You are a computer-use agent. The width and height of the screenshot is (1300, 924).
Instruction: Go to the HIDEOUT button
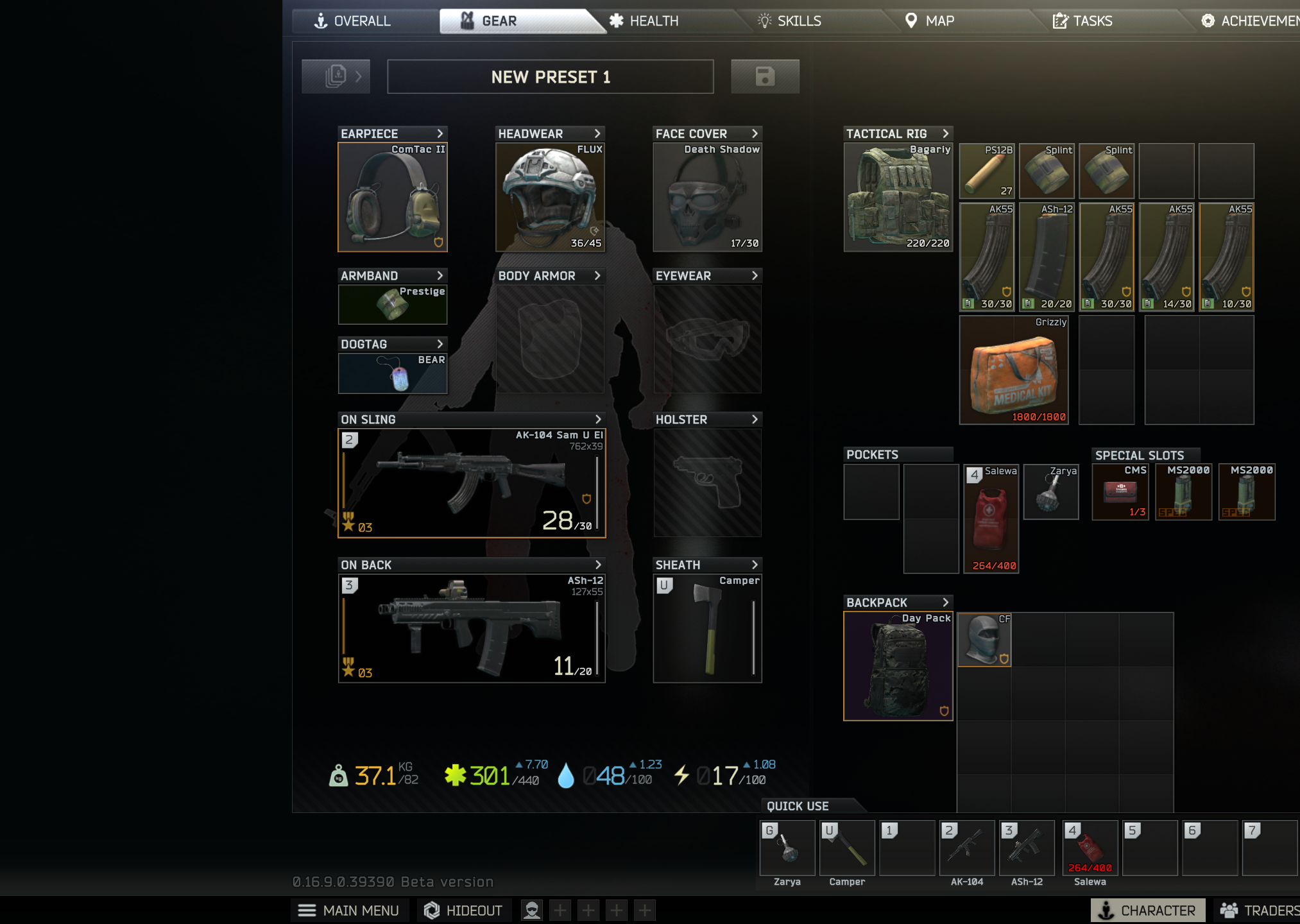[x=463, y=910]
